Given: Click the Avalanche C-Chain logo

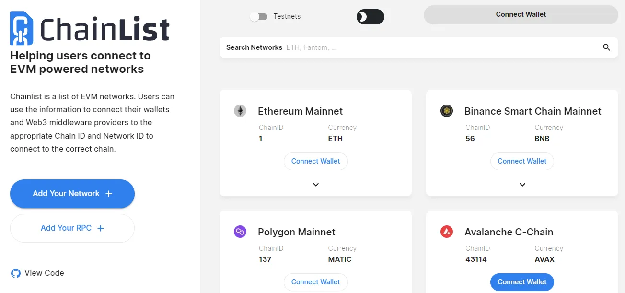Looking at the screenshot, I should [446, 231].
